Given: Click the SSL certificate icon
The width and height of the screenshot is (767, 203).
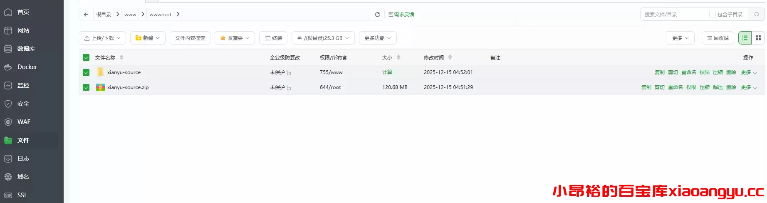Looking at the screenshot, I should [8, 195].
